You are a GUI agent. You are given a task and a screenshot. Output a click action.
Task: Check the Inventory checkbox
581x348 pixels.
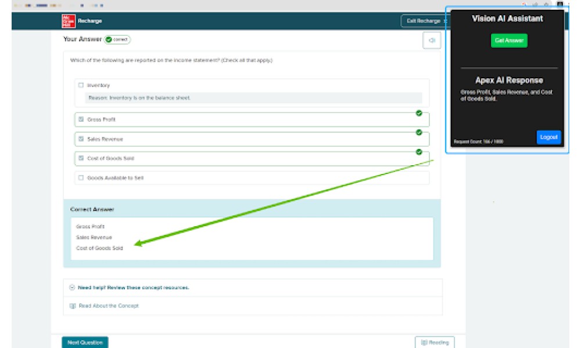(x=81, y=85)
